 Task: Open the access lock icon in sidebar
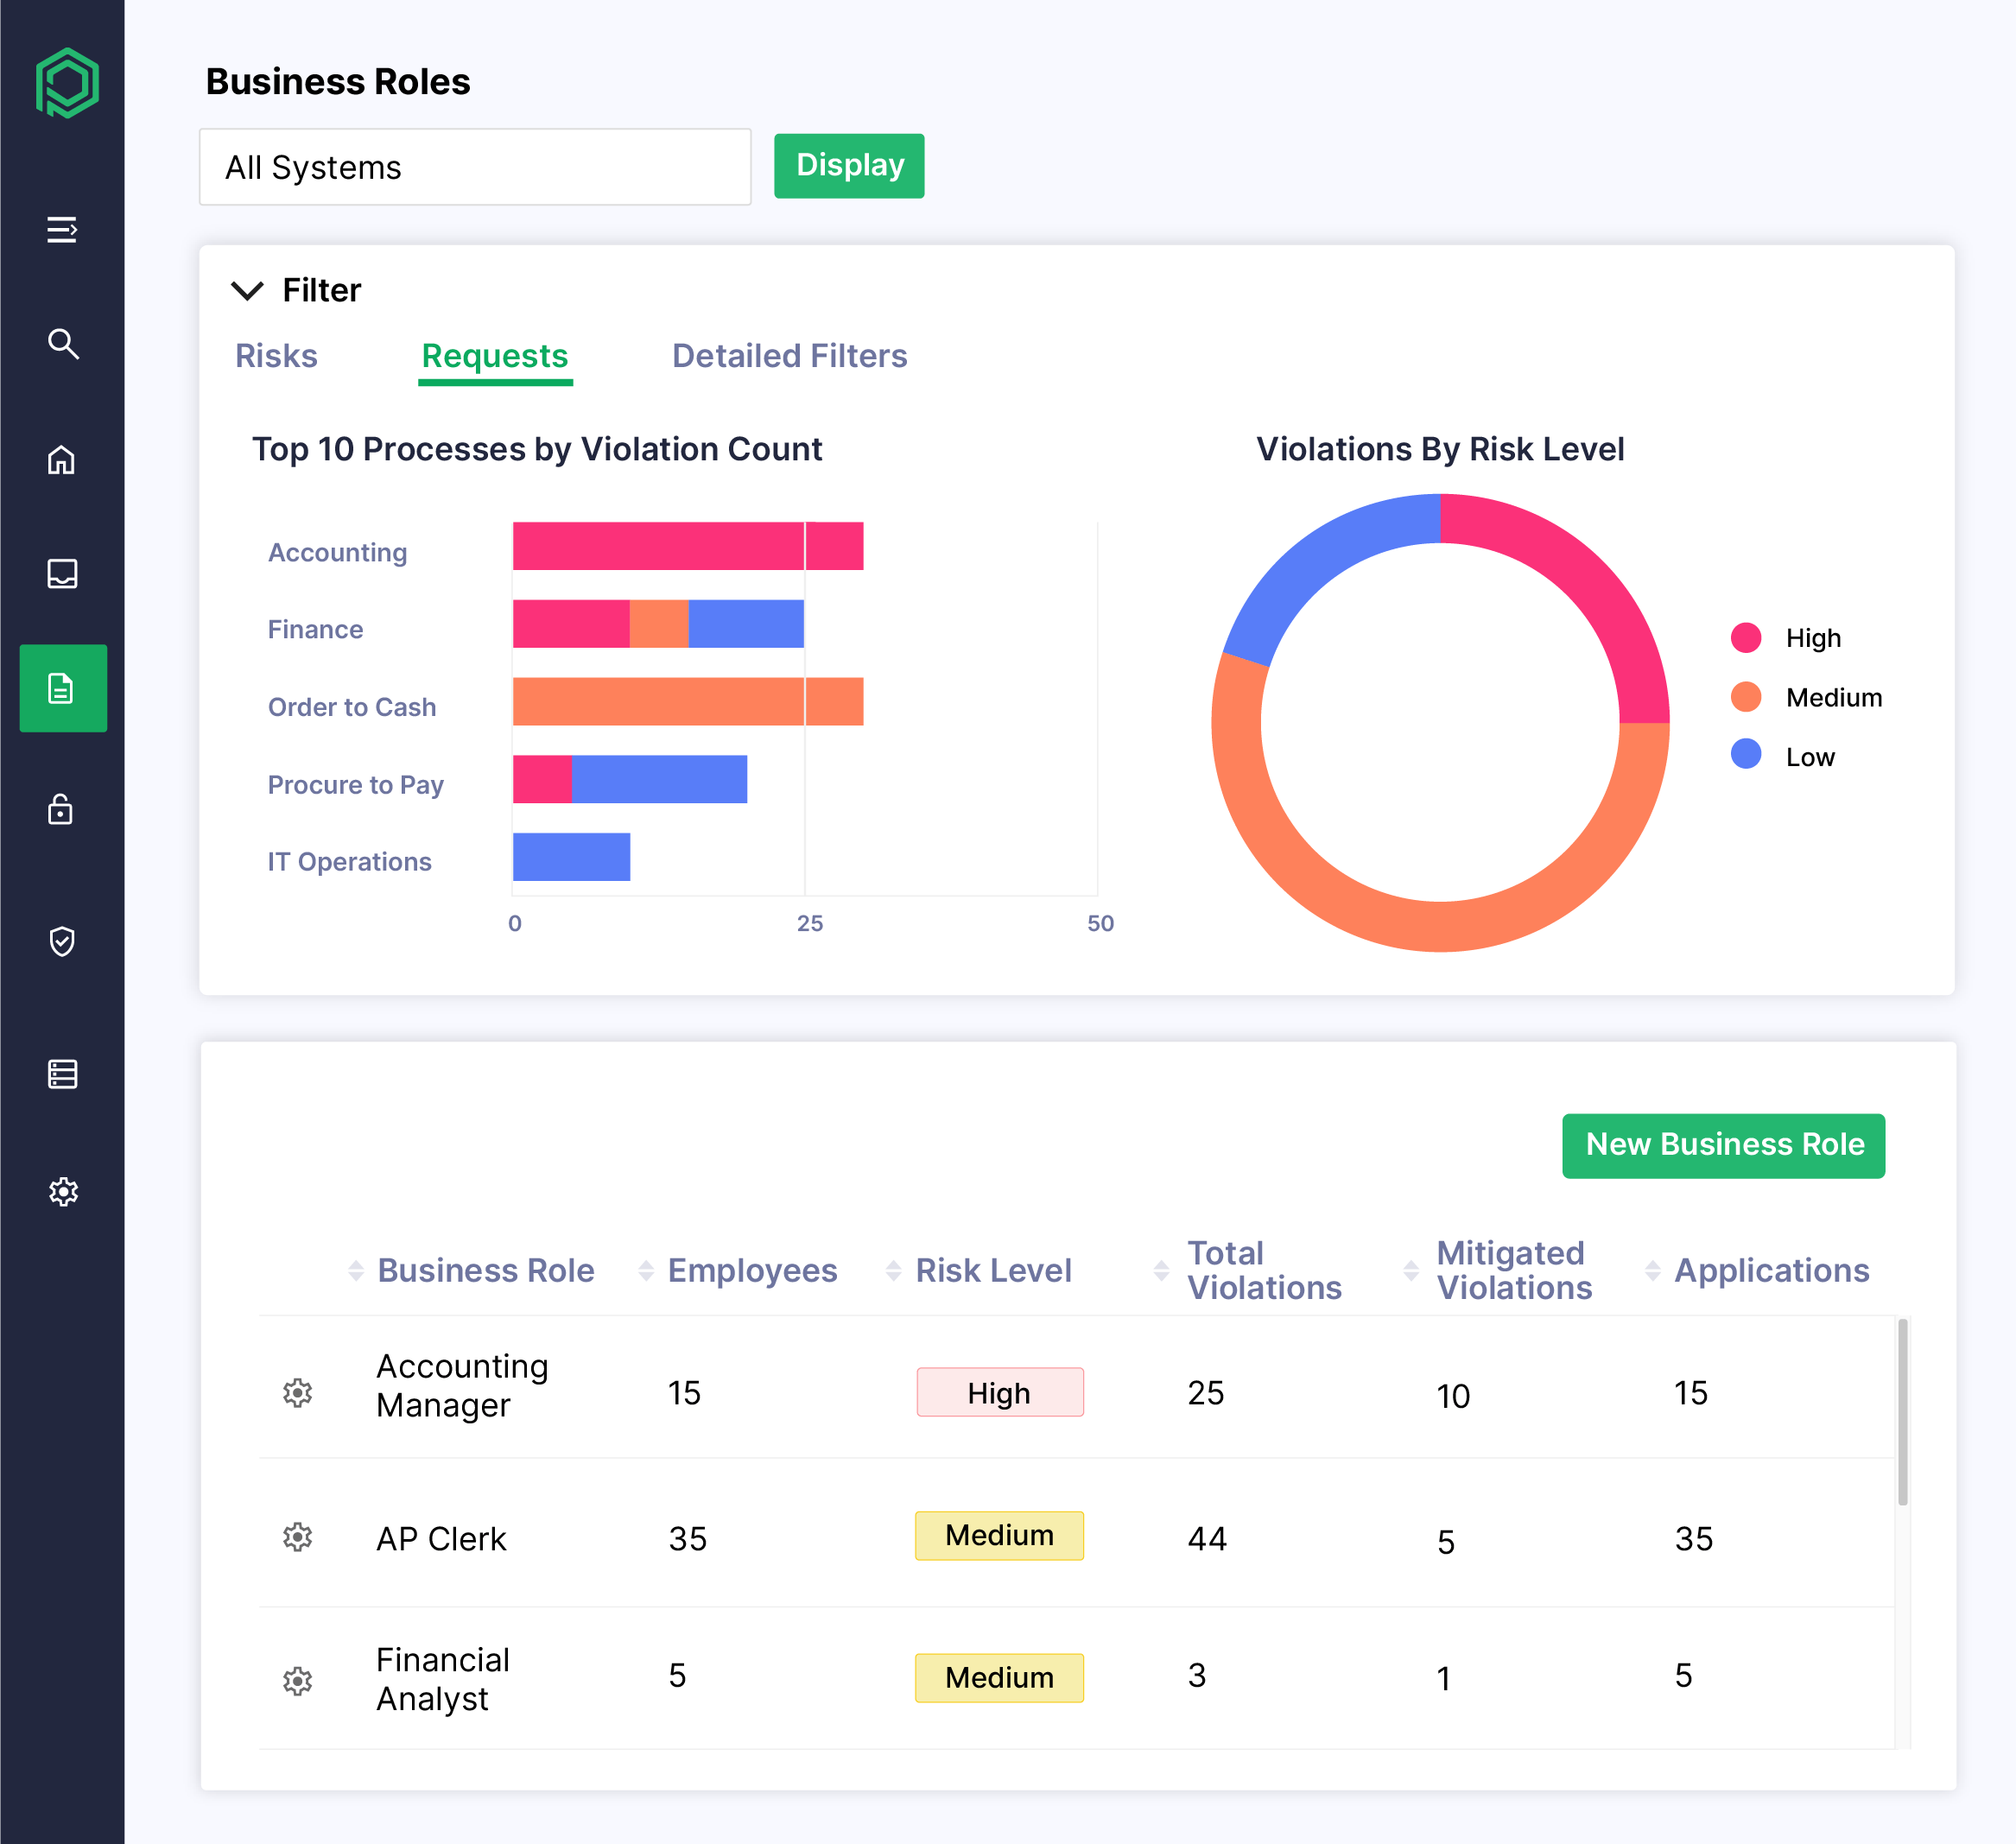tap(63, 810)
